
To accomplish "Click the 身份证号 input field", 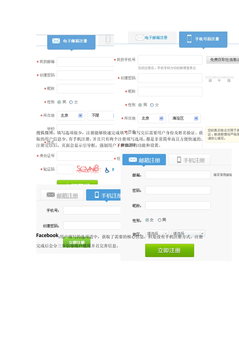I will [x=86, y=156].
